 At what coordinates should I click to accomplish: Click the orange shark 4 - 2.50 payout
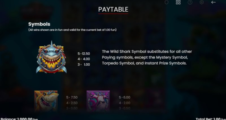tap(72, 103)
